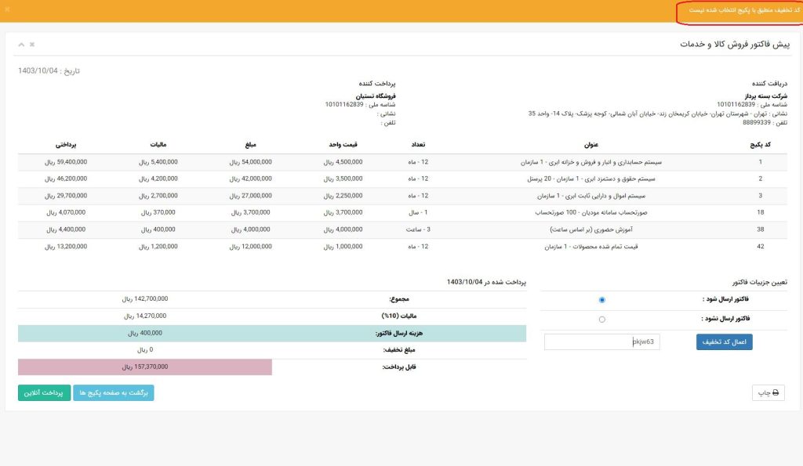The width and height of the screenshot is (803, 466).
Task: Close the pre-invoice panel with the X icon
Action: [32, 45]
